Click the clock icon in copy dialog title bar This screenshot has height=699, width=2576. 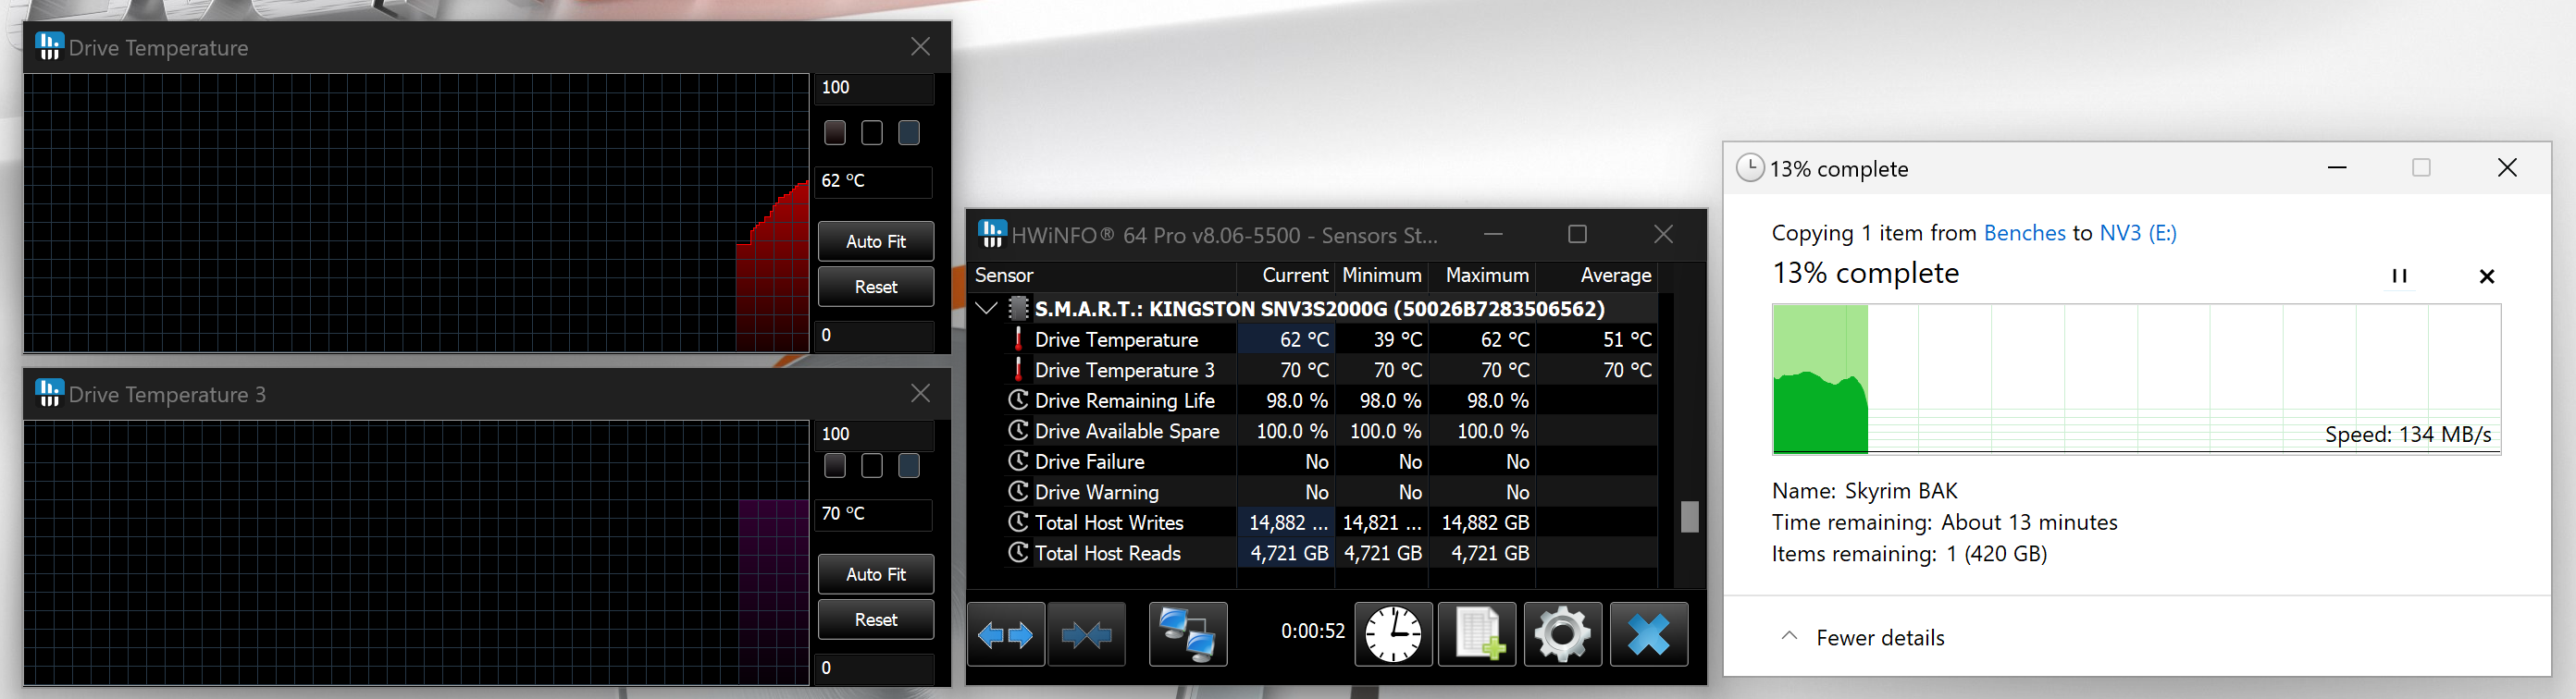pos(1750,167)
